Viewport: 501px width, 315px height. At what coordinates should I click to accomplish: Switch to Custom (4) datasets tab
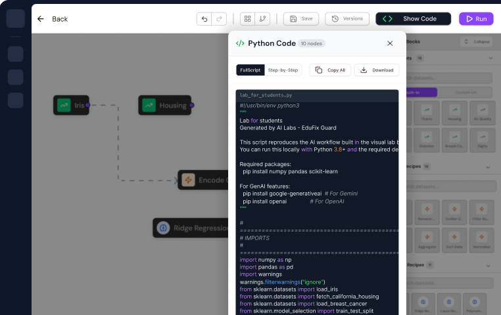(466, 93)
